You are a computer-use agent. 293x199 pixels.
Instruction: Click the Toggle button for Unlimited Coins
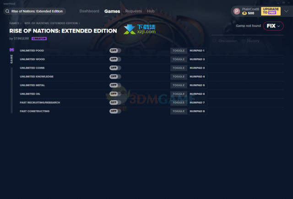coord(179,68)
